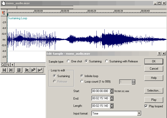Click the Play Looped transport icon
The height and width of the screenshot is (118, 167).
(x=33, y=70)
